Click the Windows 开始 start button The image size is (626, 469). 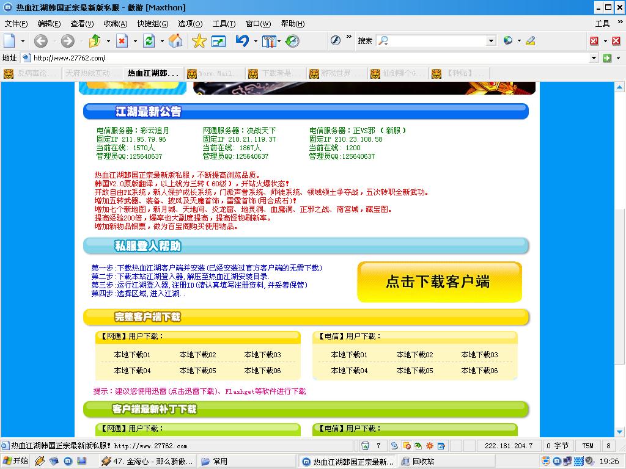click(16, 462)
